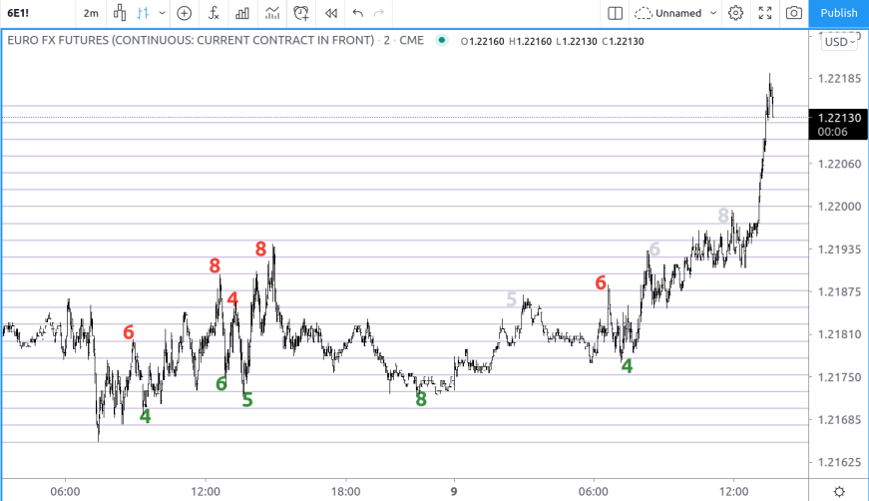Click the EURO FX FUTURES chart title
869x501 pixels.
pos(191,41)
